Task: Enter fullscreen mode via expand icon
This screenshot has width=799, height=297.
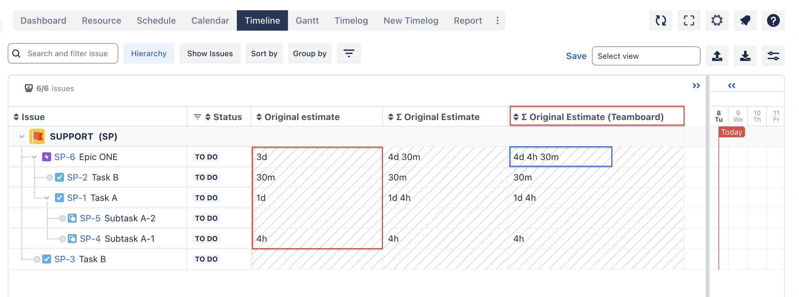Action: (689, 20)
